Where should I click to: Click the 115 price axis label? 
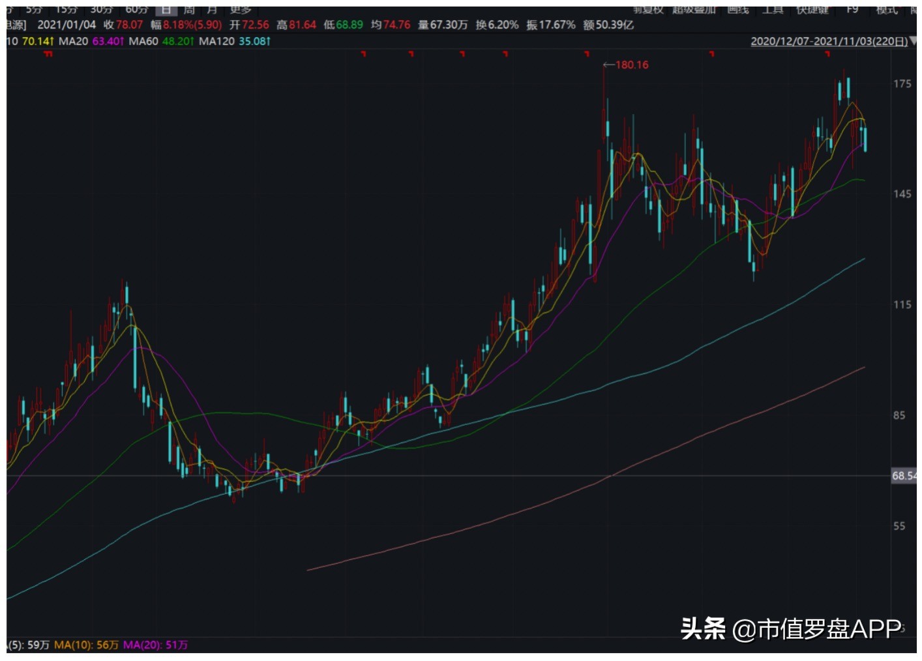(x=902, y=304)
